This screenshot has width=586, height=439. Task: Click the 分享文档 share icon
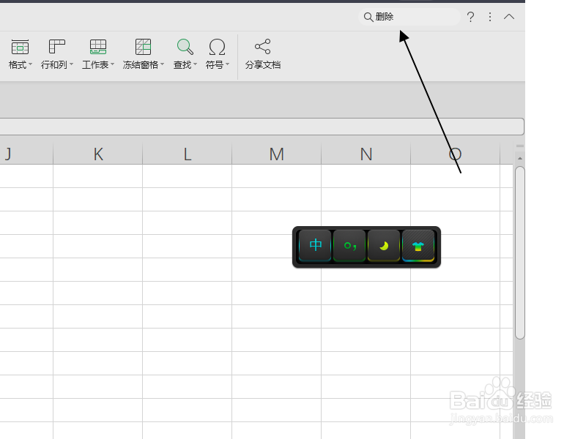tap(263, 46)
